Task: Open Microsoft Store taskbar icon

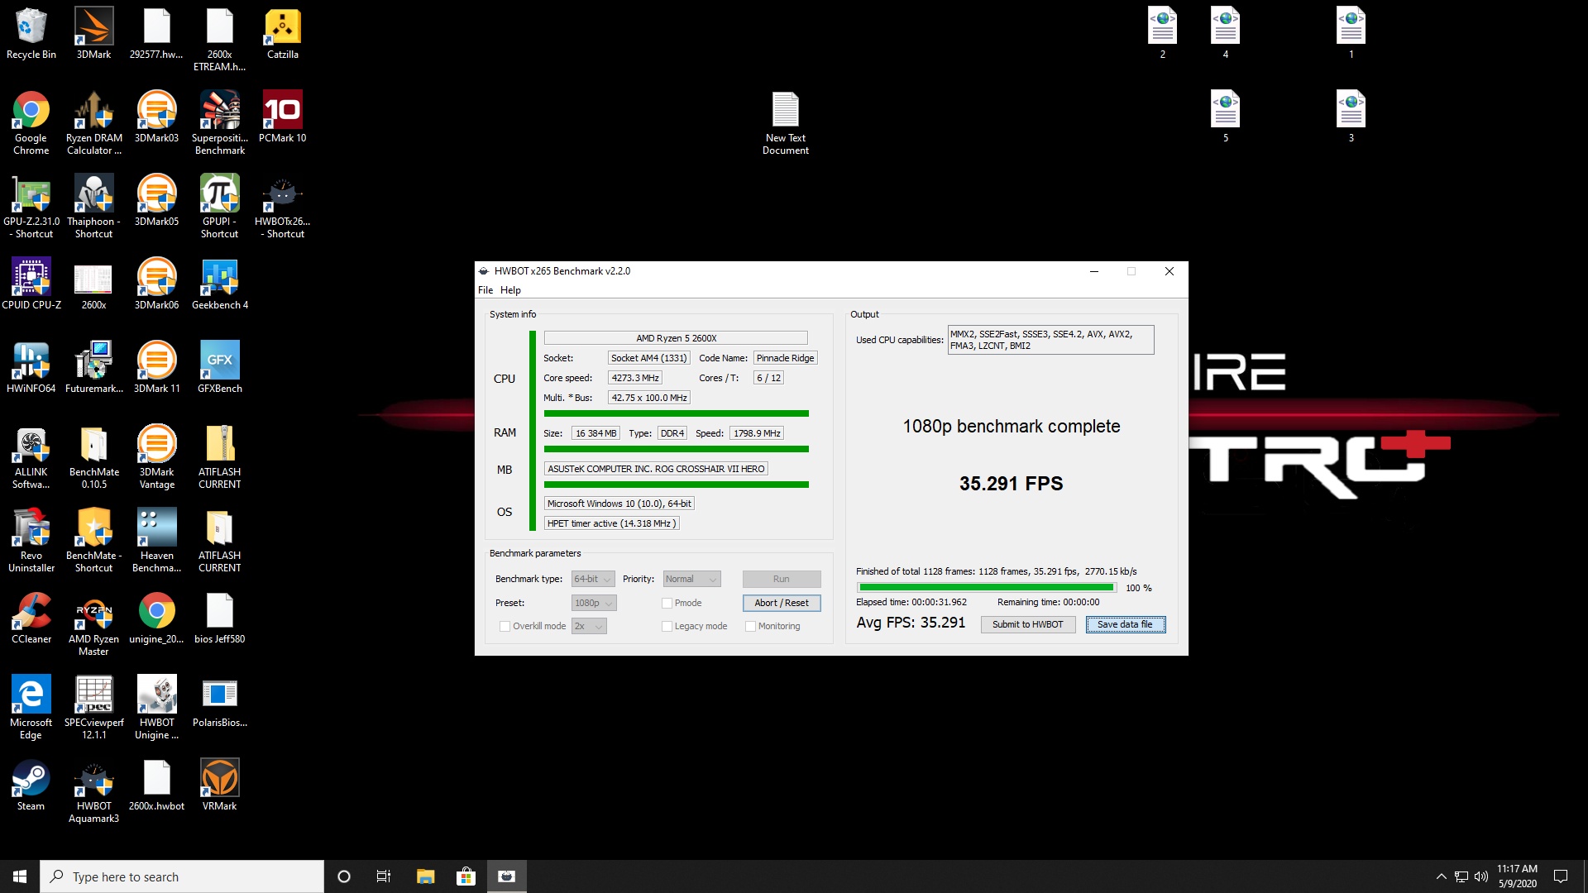Action: coord(466,876)
